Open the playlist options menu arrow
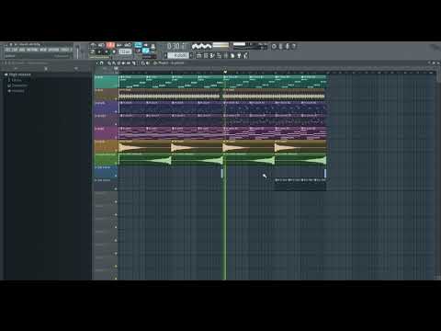441x331 pixels. [96, 63]
